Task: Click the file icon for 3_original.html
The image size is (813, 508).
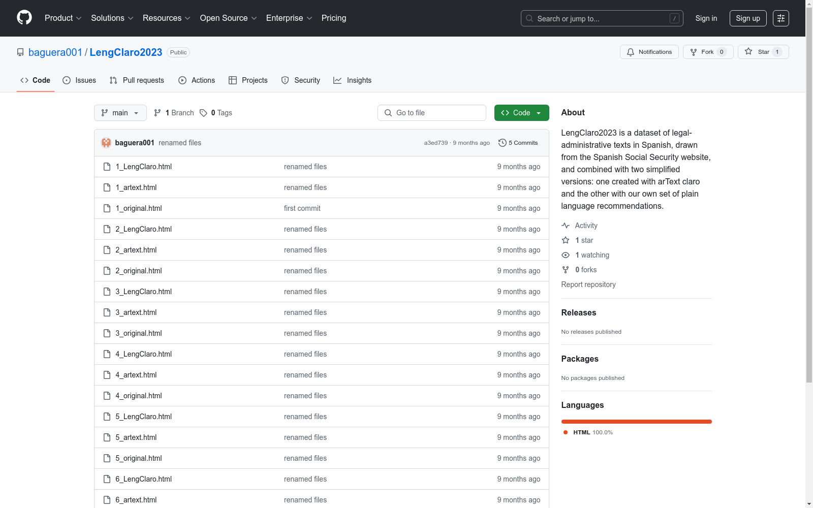Action: click(x=107, y=333)
